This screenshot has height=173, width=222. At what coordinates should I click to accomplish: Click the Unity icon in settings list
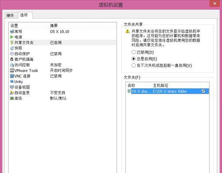tap(12, 82)
